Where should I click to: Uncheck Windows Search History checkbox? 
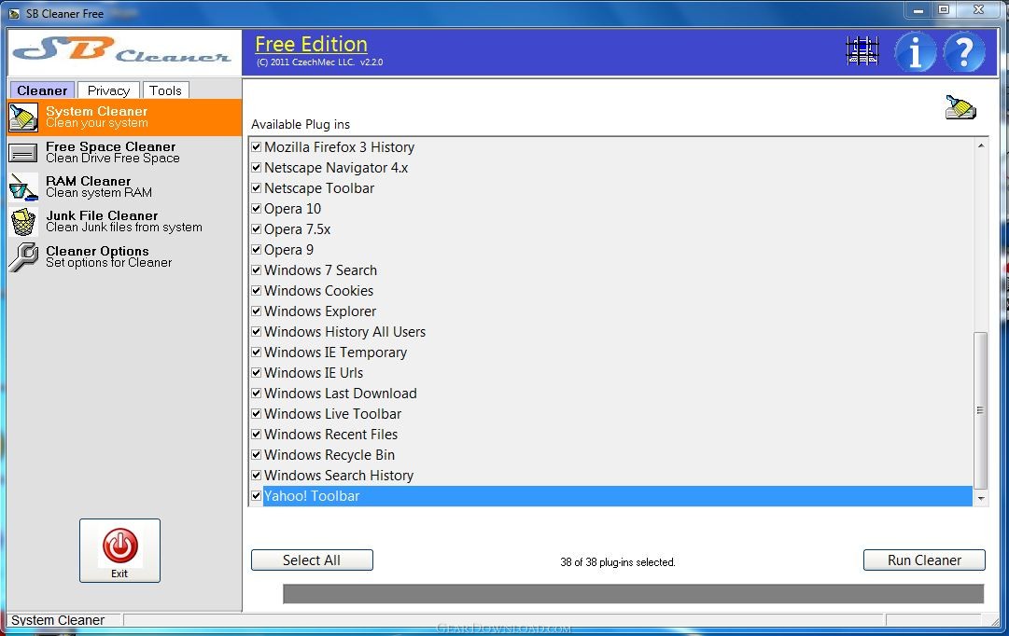tap(256, 476)
